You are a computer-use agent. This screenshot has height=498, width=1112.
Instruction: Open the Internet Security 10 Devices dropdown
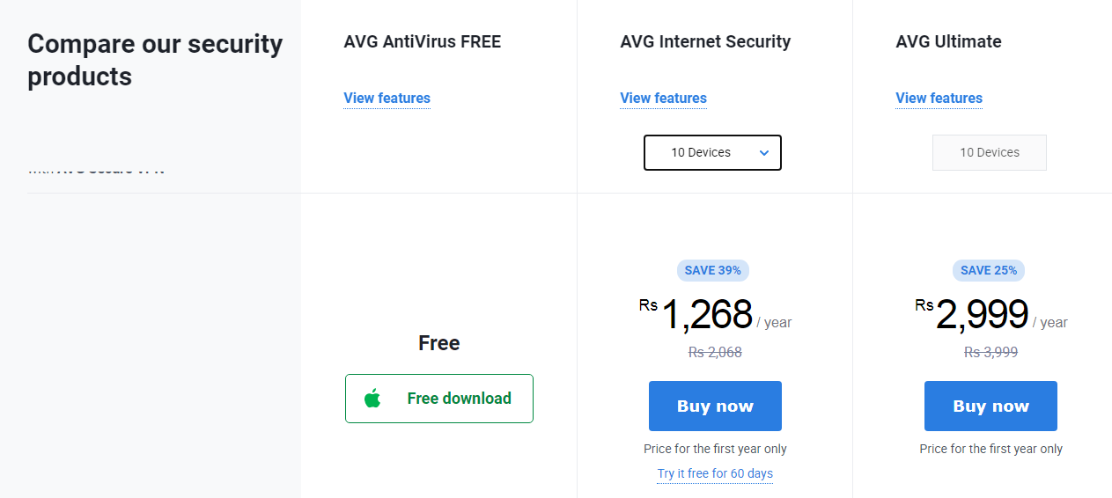(712, 152)
